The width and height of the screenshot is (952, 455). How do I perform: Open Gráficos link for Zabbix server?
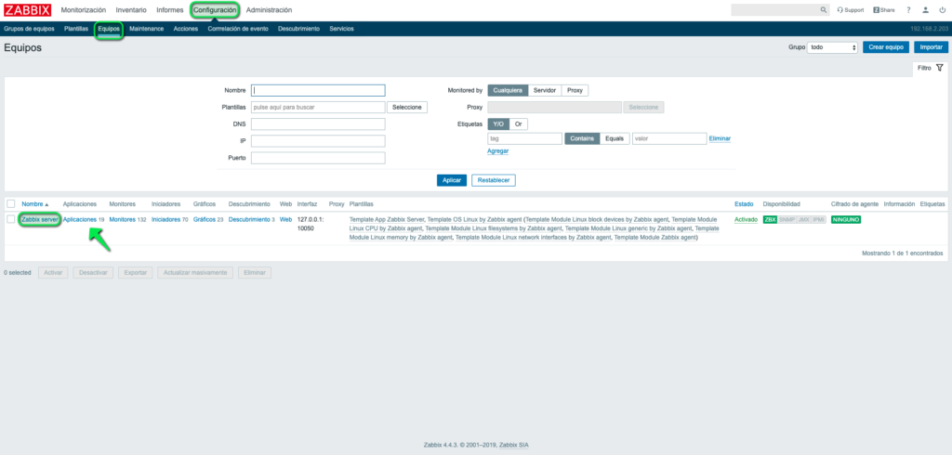(x=204, y=219)
